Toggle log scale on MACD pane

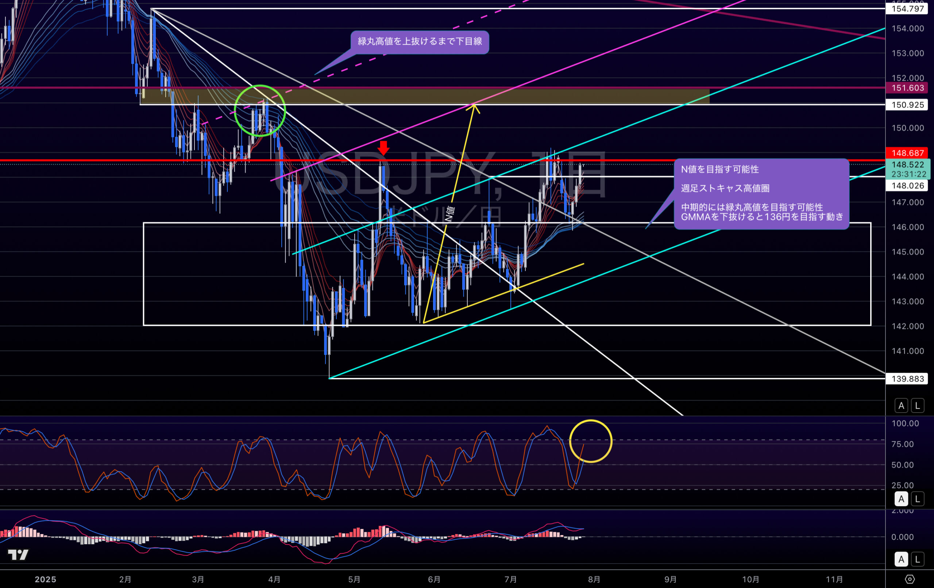[x=917, y=559]
